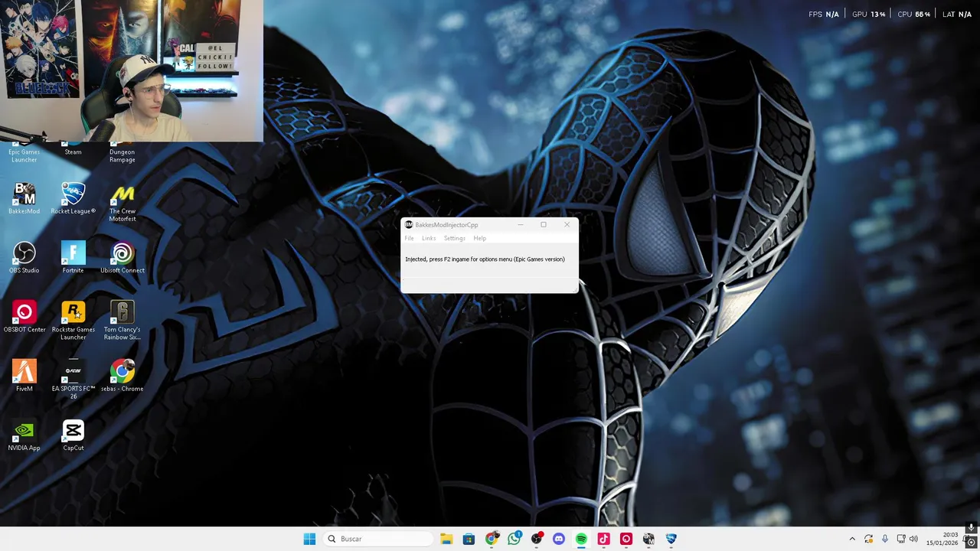
Task: Select the CapCut desktop icon
Action: click(x=73, y=435)
